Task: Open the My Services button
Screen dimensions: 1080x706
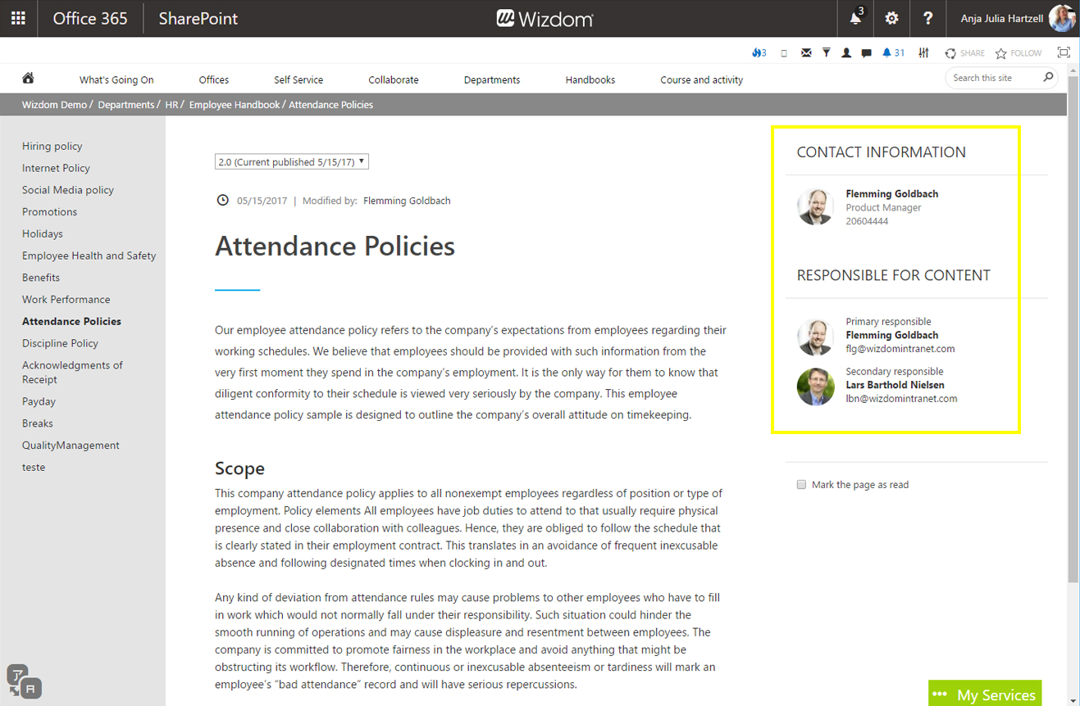Action: (x=985, y=694)
